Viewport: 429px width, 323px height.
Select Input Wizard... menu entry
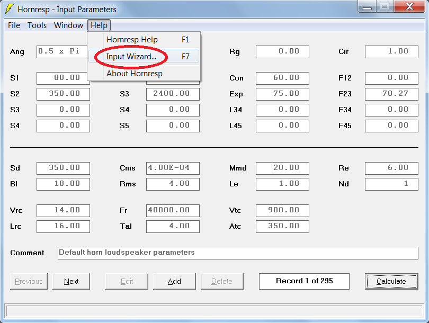point(144,56)
